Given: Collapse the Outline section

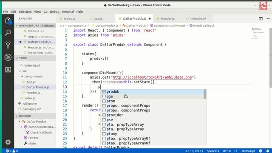Looking at the screenshot, I should point(17,116).
